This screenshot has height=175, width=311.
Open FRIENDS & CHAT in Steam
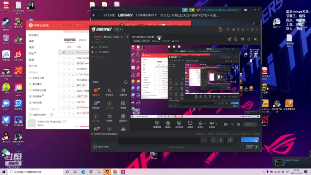[x=252, y=147]
